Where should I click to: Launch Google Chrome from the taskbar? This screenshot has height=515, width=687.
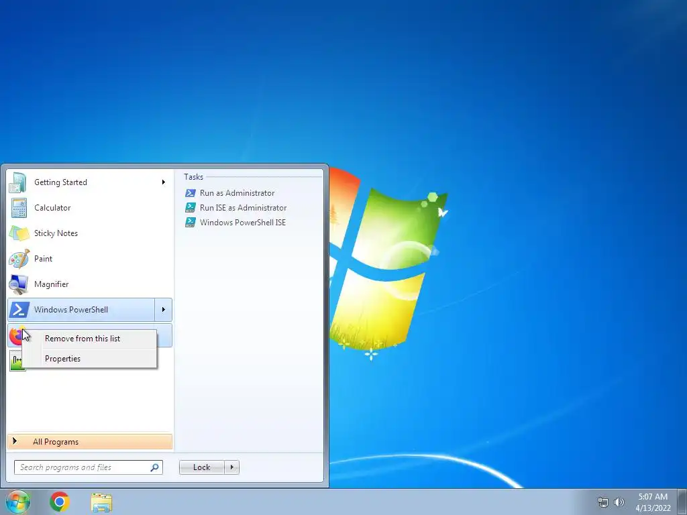(x=60, y=502)
